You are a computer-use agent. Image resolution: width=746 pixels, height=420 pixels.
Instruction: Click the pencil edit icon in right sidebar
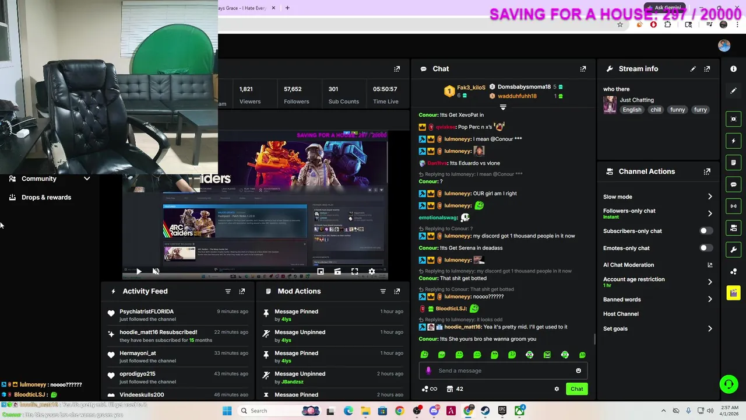[x=733, y=90]
